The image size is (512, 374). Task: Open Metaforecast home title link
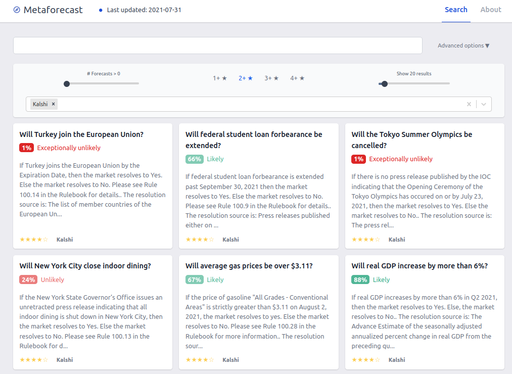[53, 10]
